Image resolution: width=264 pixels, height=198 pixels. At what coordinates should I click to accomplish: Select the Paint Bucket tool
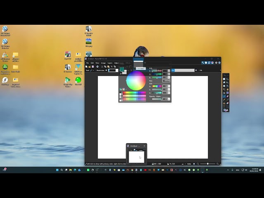click(224, 93)
